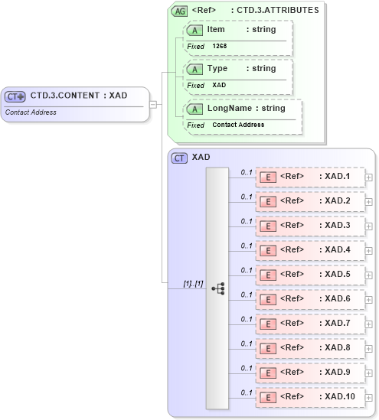
Task: Expand the XAD.8 element
Action: [x=368, y=349]
